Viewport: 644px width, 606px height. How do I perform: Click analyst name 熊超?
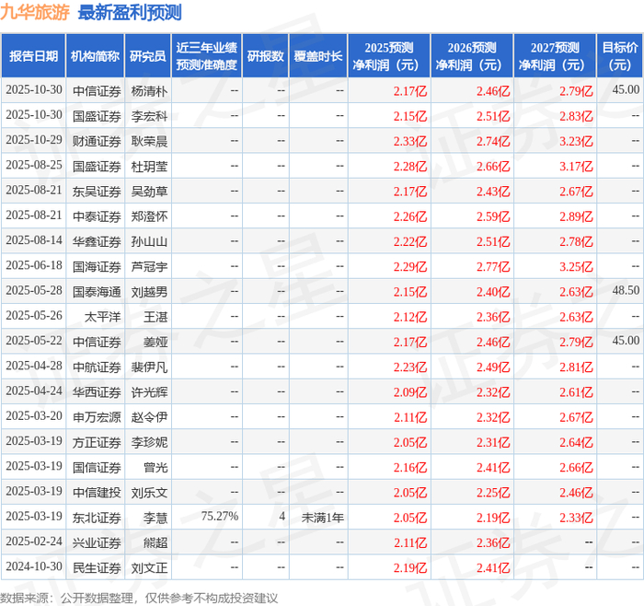[x=155, y=542]
